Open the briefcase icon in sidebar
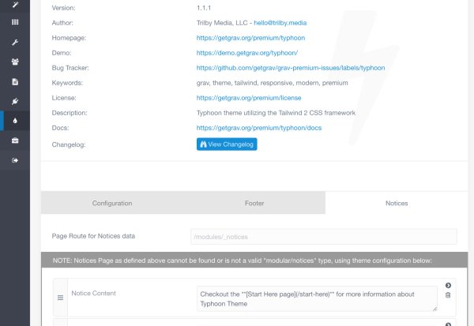Viewport: 474px width, 326px height. pyautogui.click(x=15, y=141)
